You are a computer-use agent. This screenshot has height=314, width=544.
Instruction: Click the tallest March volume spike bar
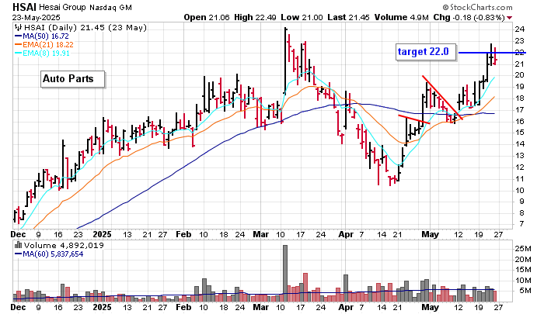[x=285, y=274]
